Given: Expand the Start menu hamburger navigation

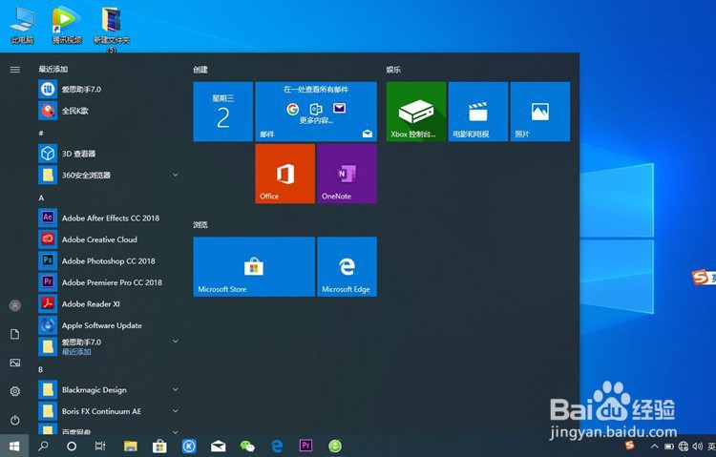Looking at the screenshot, I should (x=15, y=70).
